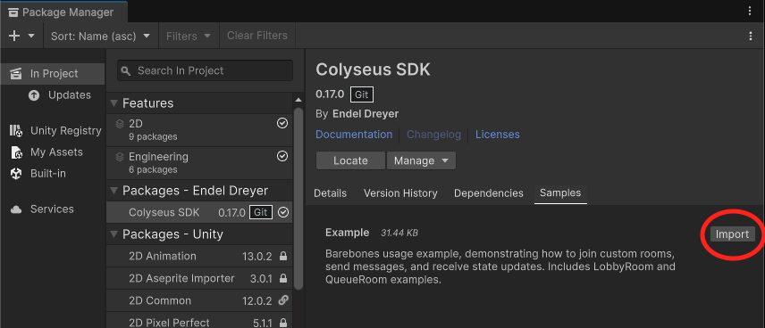765x328 pixels.
Task: Collapse the Features group
Action: pos(113,103)
